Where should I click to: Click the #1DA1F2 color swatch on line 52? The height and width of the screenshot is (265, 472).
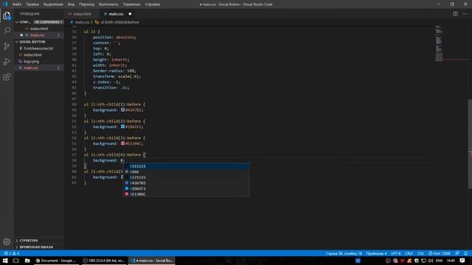click(x=123, y=127)
